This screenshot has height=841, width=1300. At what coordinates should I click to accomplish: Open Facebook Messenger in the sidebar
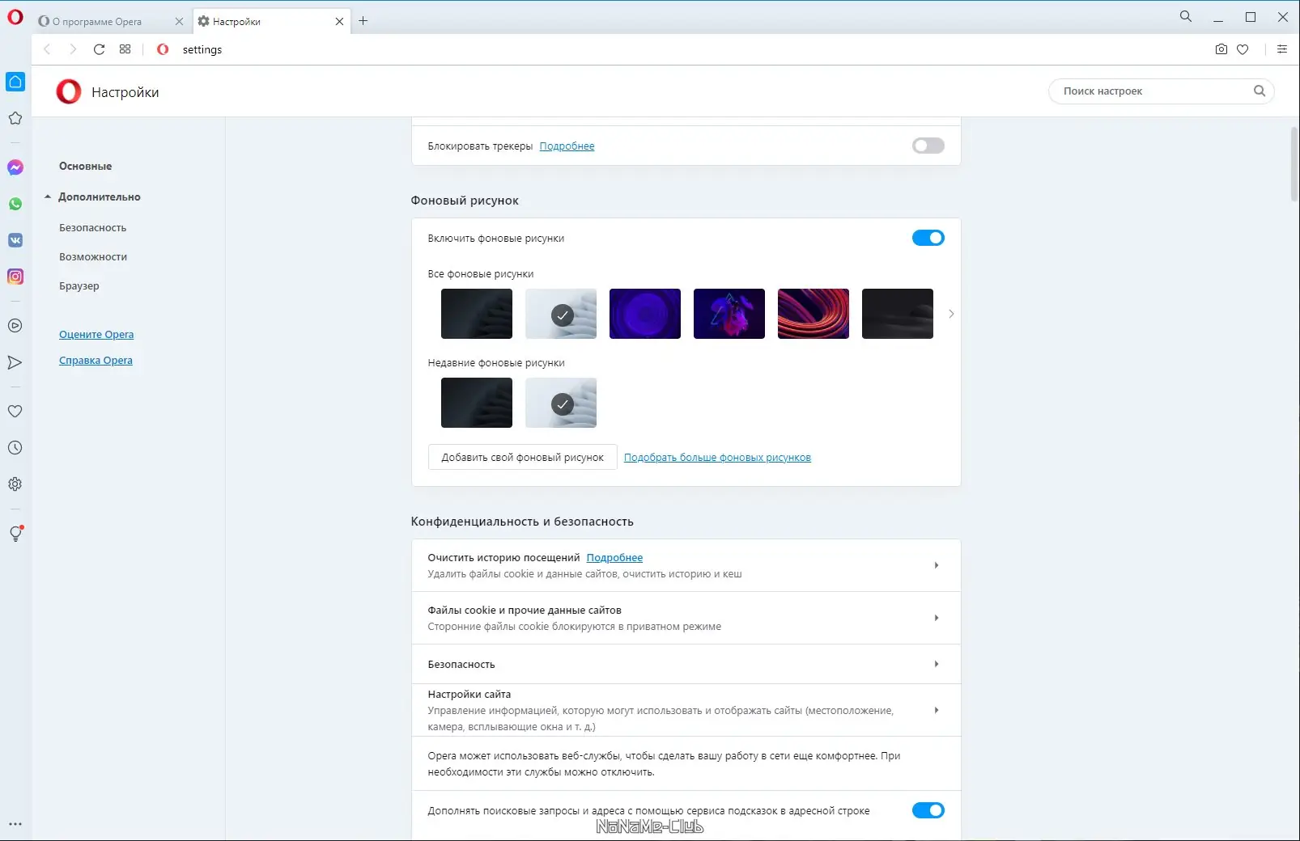point(15,167)
